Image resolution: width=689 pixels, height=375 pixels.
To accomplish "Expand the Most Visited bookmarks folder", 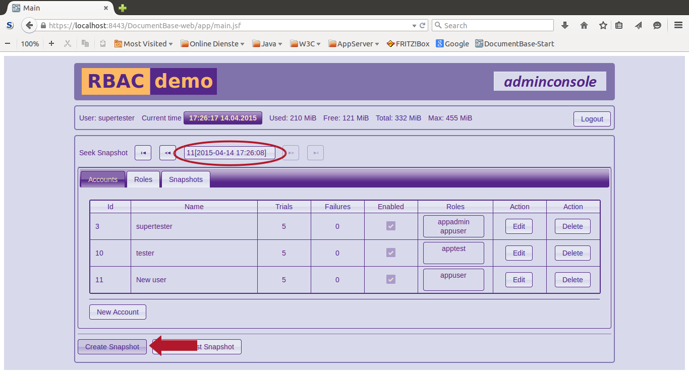I will point(144,44).
